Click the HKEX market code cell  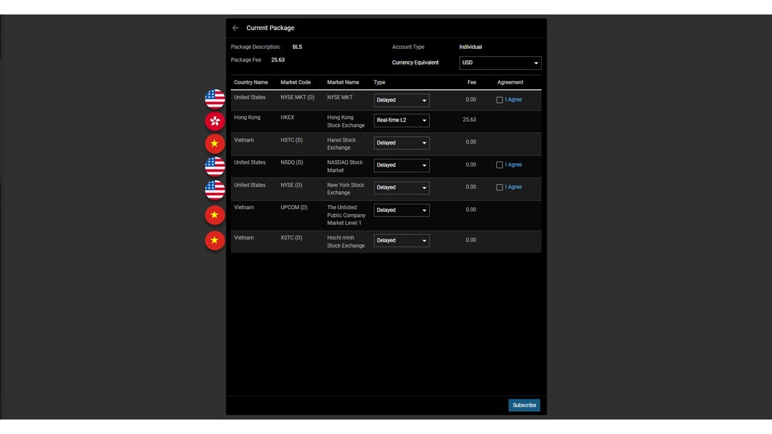(x=287, y=118)
